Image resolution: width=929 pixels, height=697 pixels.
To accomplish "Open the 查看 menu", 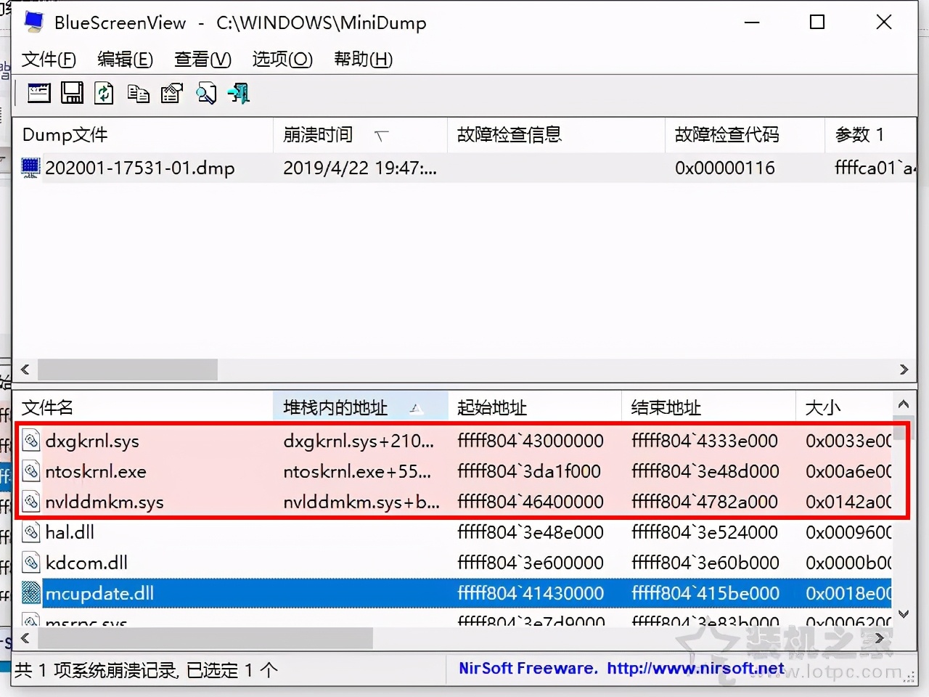I will 202,60.
